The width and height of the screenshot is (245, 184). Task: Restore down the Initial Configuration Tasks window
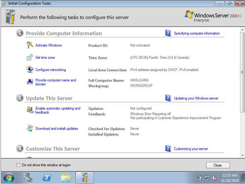pos(230,3)
